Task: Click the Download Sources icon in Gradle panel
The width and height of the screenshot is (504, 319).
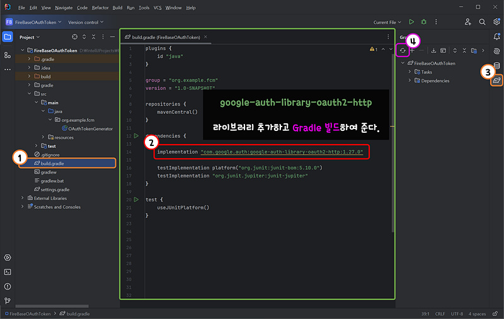Action: pos(433,50)
